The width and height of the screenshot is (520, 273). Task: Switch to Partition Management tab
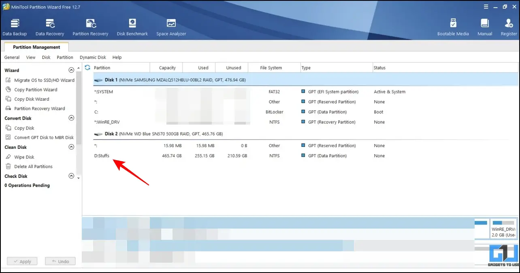36,47
